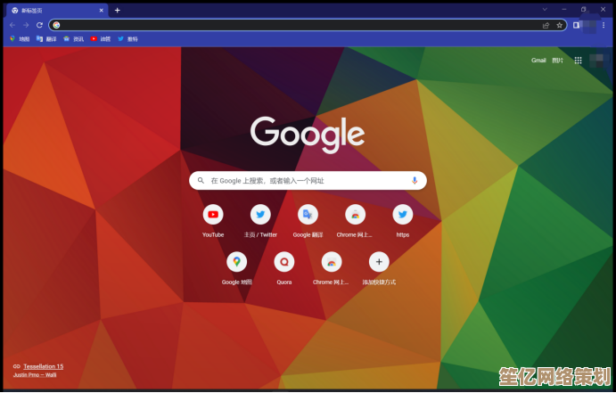616x393 pixels.
Task: Click the Twitter bookmark in the bookmarks bar
Action: (127, 39)
